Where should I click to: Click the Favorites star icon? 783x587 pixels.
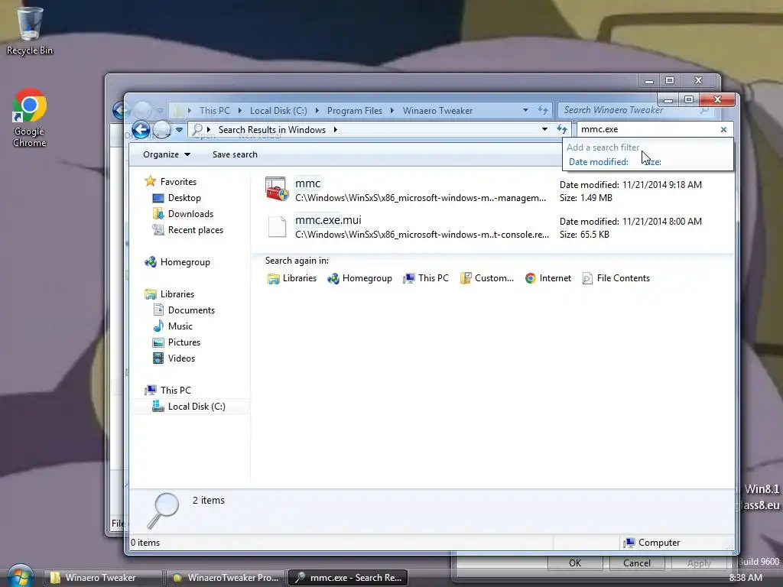point(150,181)
